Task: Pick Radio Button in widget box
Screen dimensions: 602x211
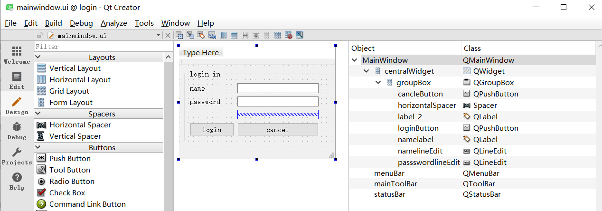Action: (72, 182)
